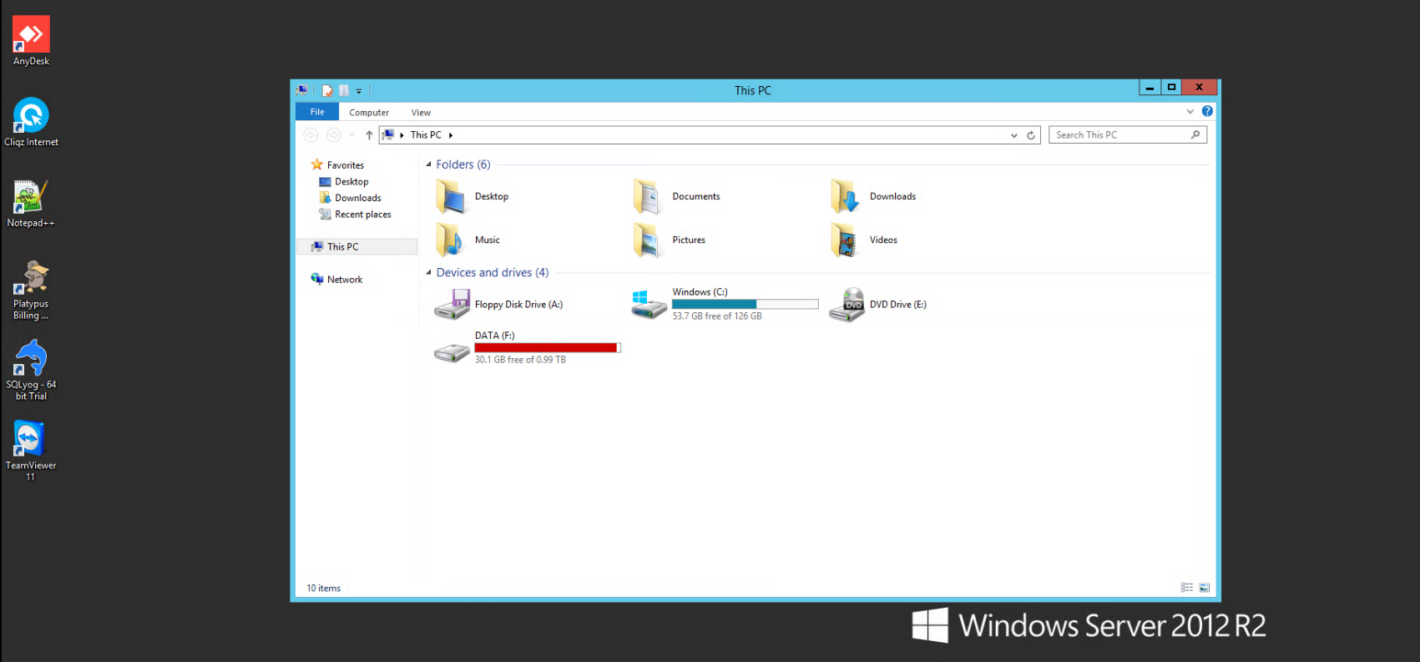The height and width of the screenshot is (662, 1420).
Task: Click the Forward navigation arrow
Action: [334, 135]
